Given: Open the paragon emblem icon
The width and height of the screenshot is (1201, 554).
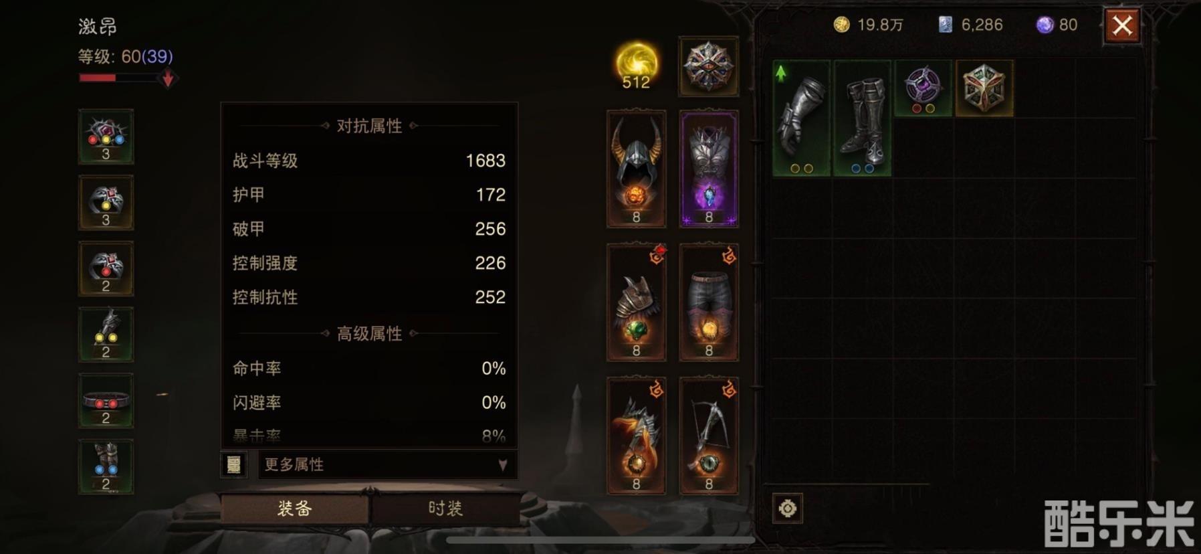Looking at the screenshot, I should [709, 66].
